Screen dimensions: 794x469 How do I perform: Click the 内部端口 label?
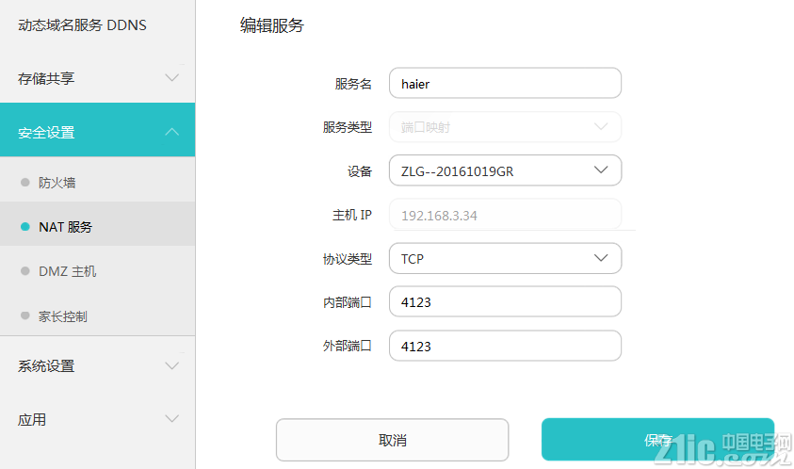tap(348, 302)
